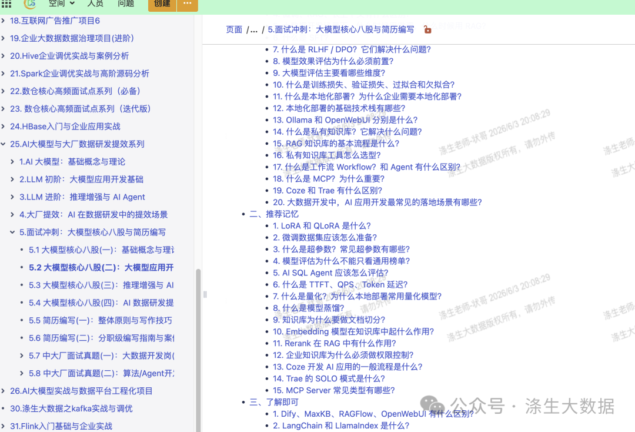This screenshot has width=635, height=432.
Task: Jump to 19. Coze 和 Trae 有什么区别
Action: point(327,191)
